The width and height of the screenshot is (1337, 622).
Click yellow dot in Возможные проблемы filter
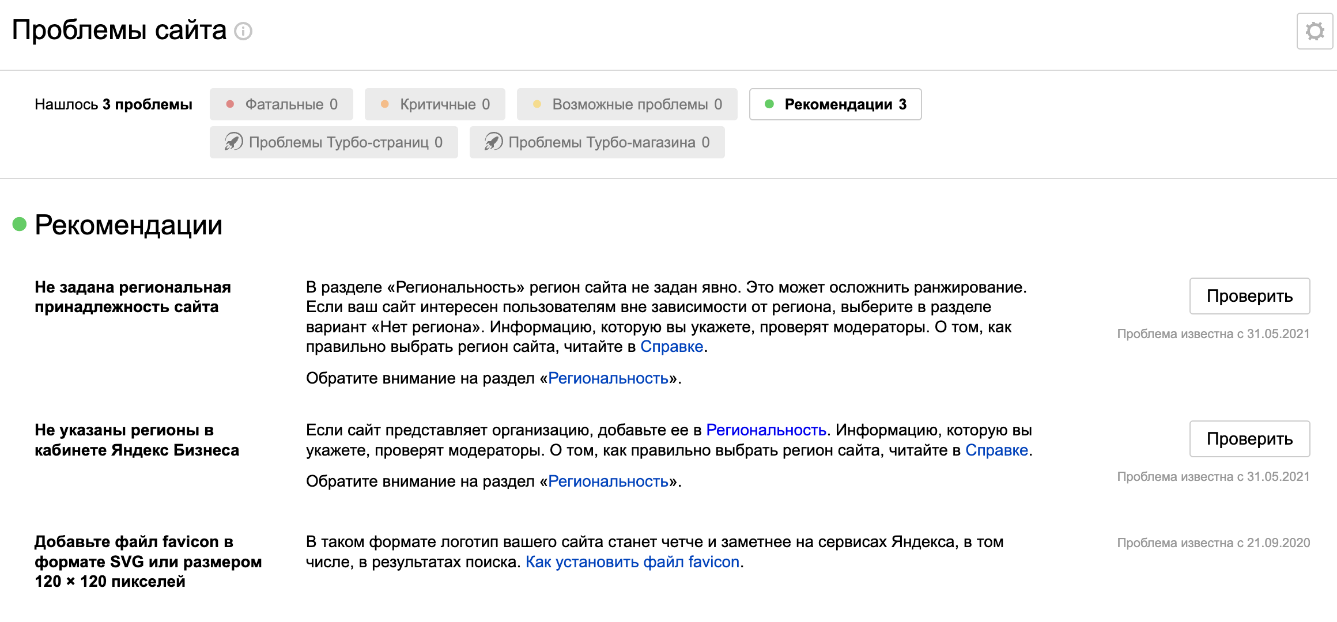tap(537, 104)
